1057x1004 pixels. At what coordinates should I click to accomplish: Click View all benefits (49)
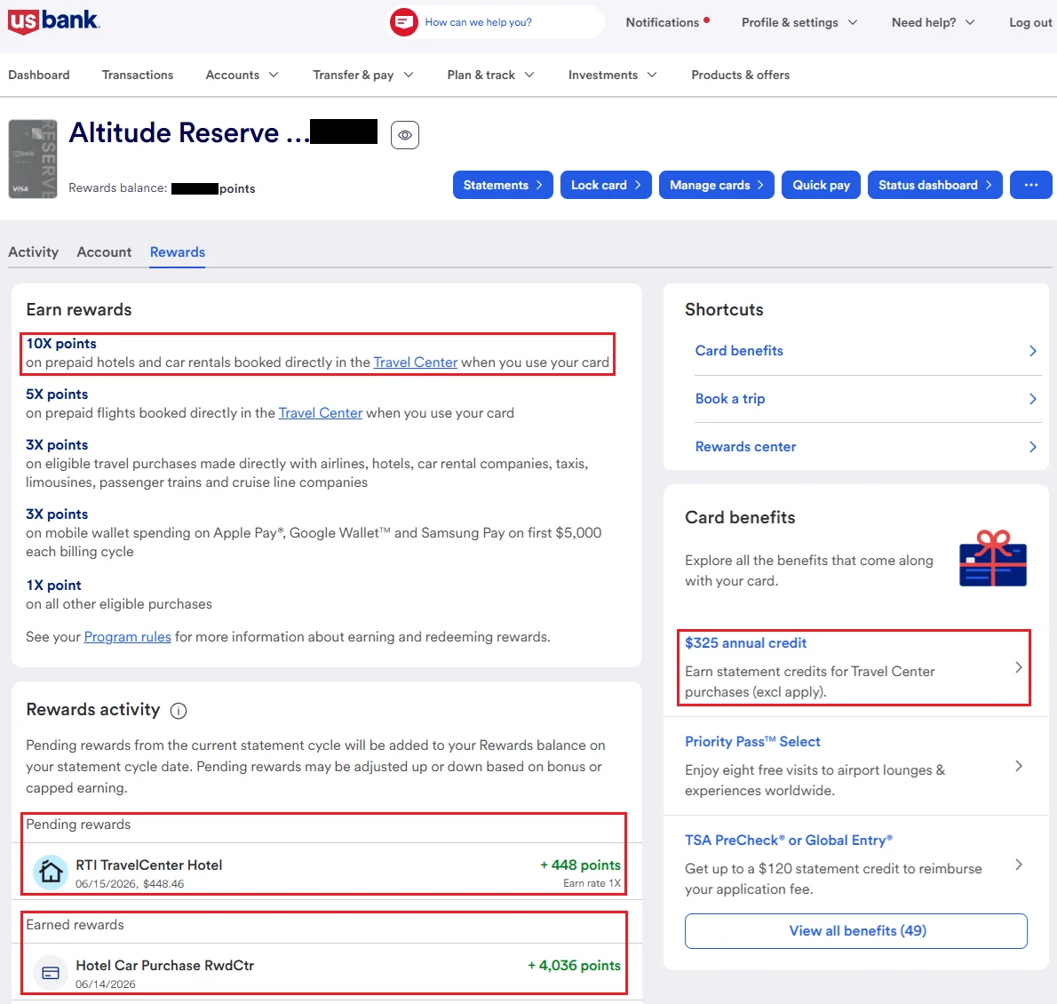point(856,930)
